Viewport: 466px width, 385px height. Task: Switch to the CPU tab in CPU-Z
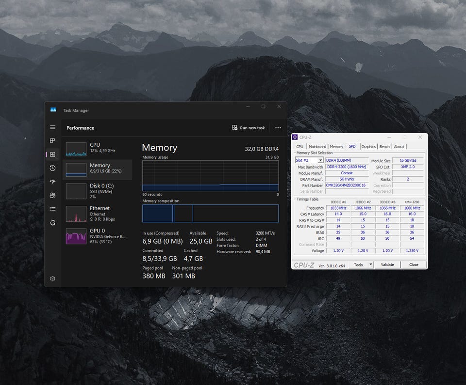coord(300,147)
